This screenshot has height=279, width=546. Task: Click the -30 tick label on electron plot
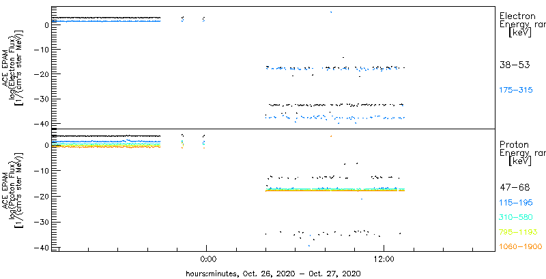(x=42, y=99)
